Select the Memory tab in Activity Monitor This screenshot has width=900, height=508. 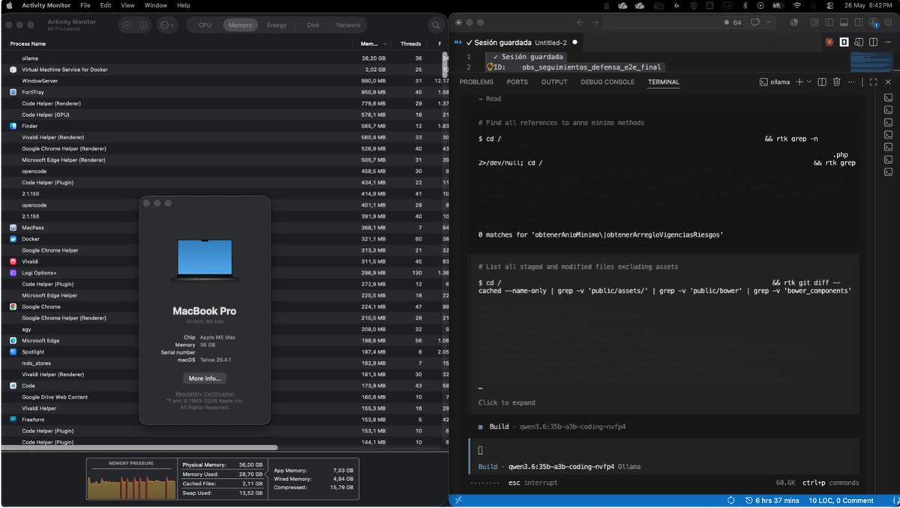[x=240, y=25]
